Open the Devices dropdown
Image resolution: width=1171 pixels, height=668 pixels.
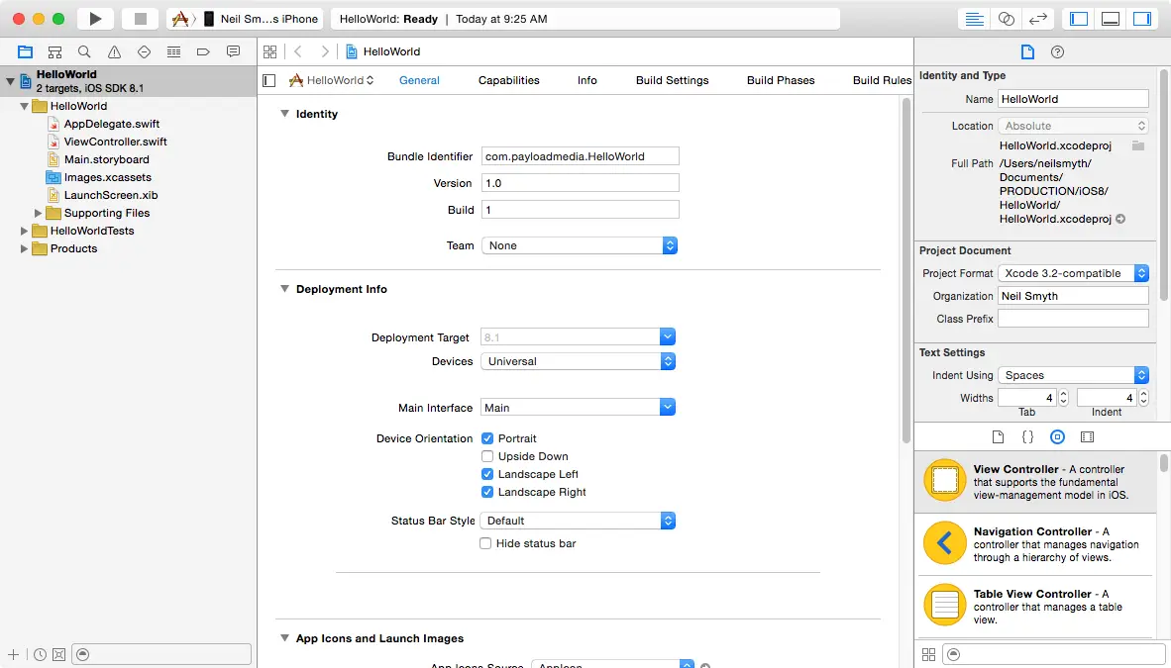pyautogui.click(x=579, y=361)
